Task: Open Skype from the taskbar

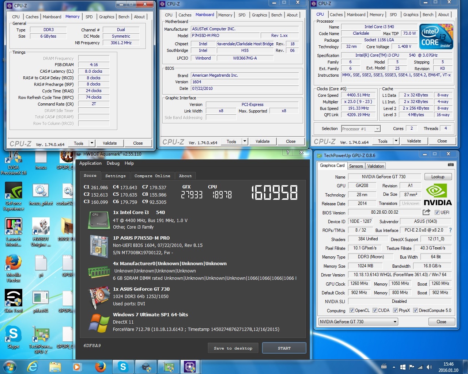Action: pyautogui.click(x=123, y=366)
